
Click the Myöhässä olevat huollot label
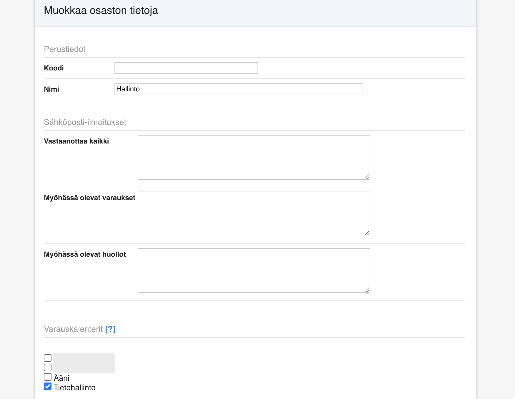pos(85,254)
